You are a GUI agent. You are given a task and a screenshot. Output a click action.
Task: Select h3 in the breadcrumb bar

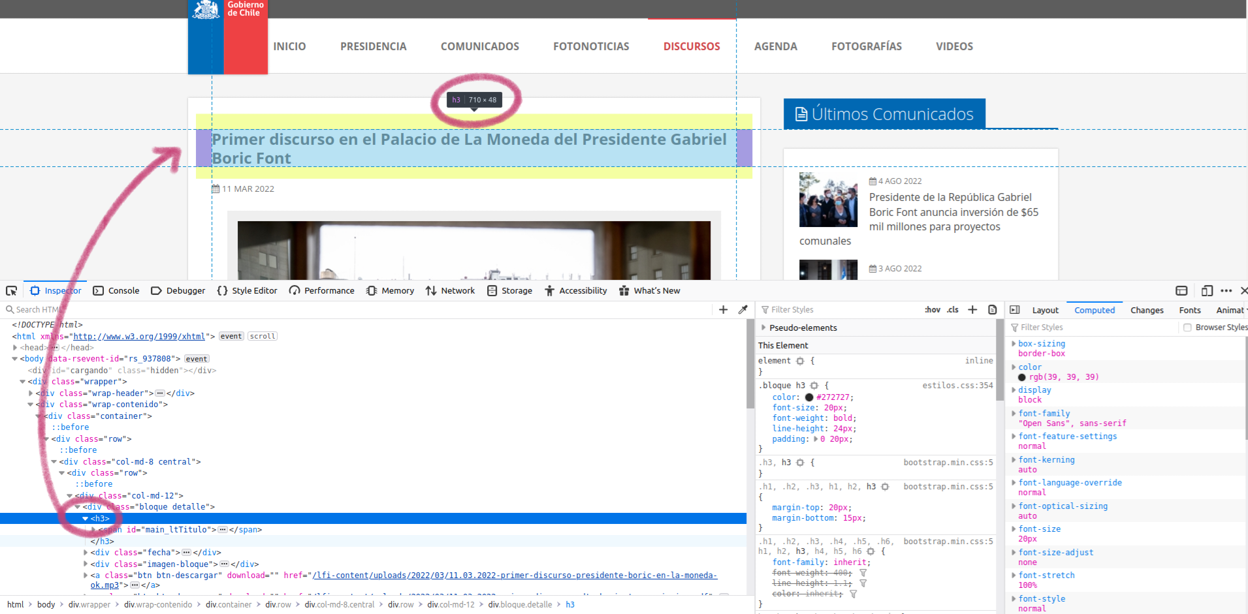tap(569, 604)
